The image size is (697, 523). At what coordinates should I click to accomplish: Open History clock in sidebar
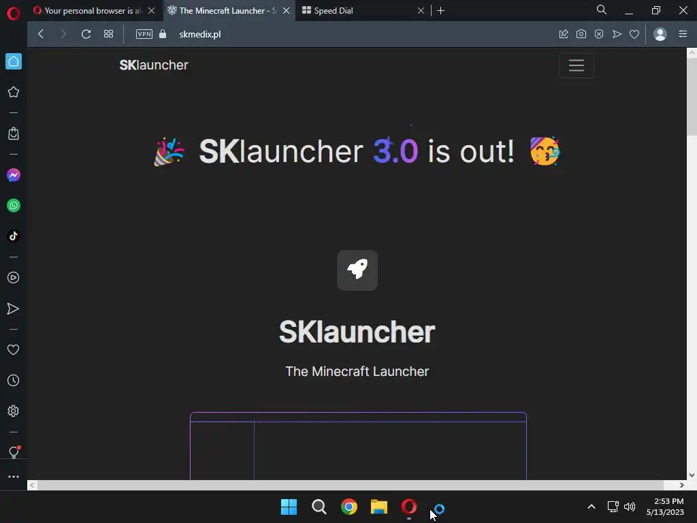[14, 380]
